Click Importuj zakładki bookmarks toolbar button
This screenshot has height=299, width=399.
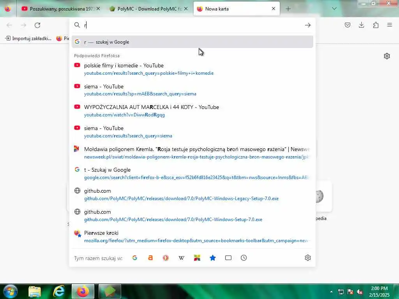[x=28, y=39]
